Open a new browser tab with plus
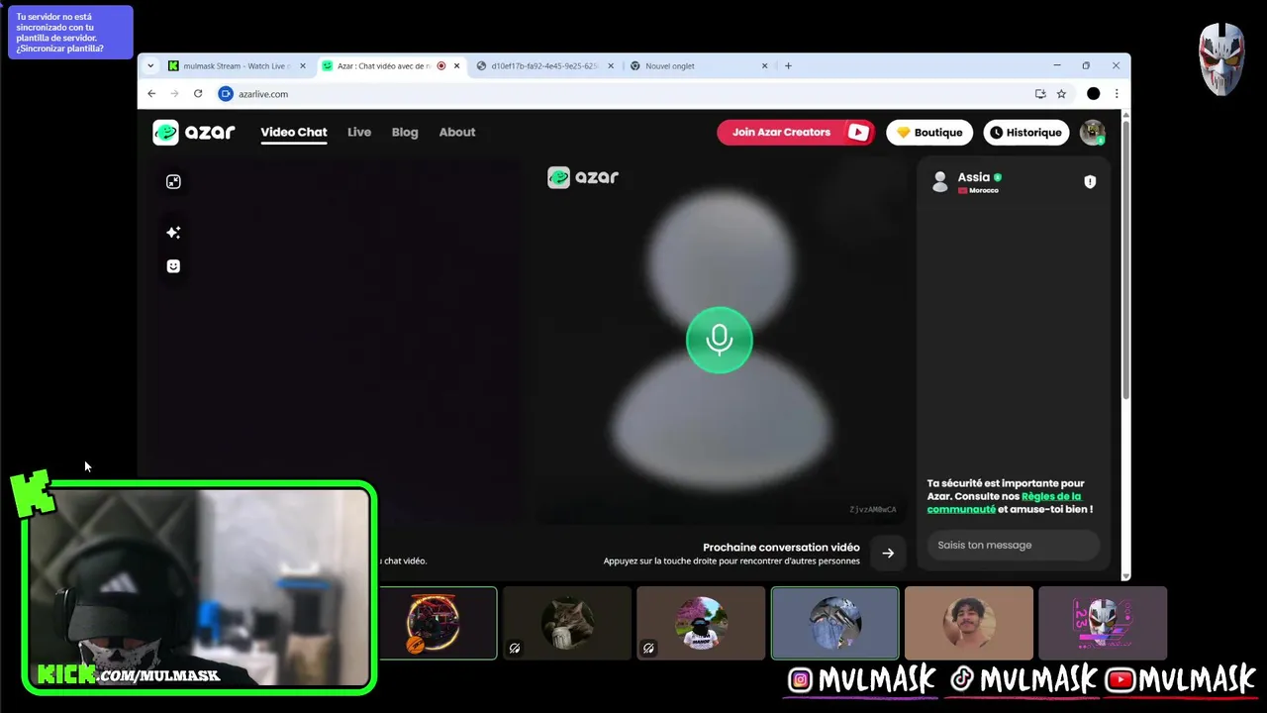 point(788,66)
